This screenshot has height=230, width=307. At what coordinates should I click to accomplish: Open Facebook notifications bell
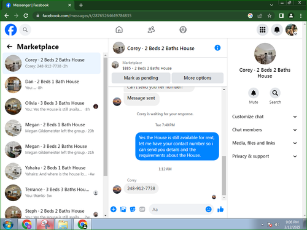tap(277, 30)
